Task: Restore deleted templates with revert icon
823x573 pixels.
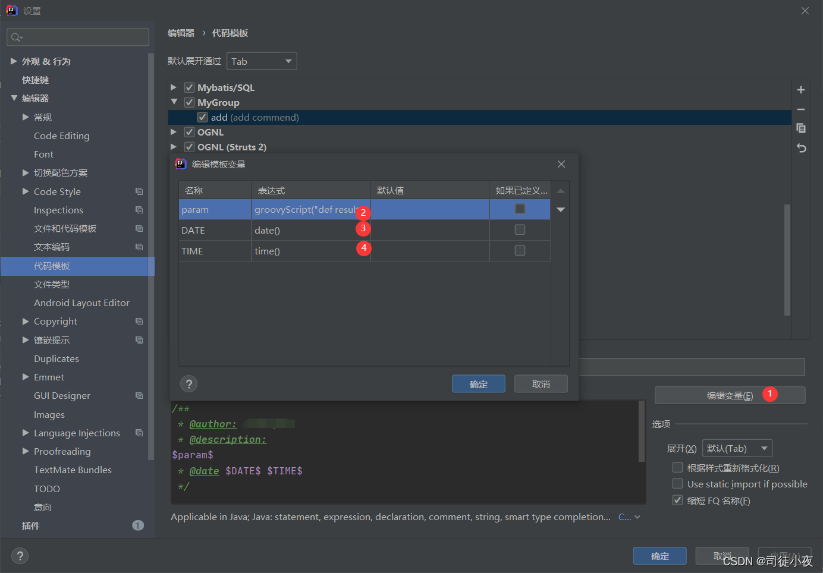Action: tap(801, 148)
